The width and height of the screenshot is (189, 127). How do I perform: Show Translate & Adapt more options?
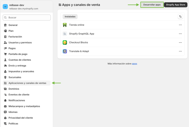coord(180,51)
